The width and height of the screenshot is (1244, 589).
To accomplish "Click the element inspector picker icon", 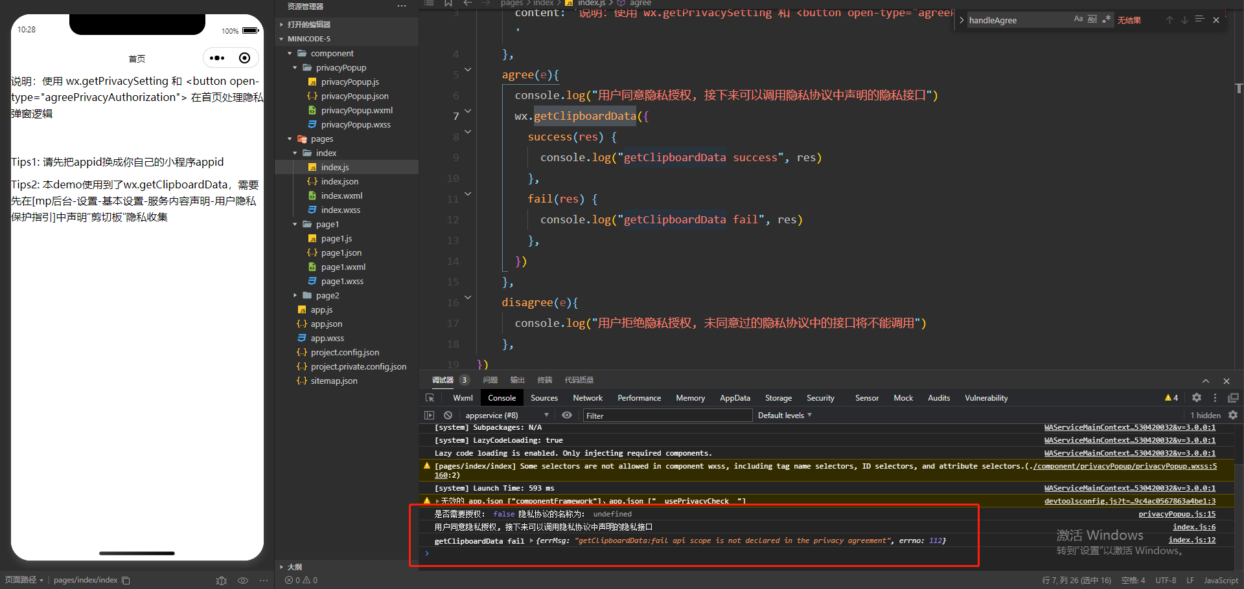I will point(430,398).
